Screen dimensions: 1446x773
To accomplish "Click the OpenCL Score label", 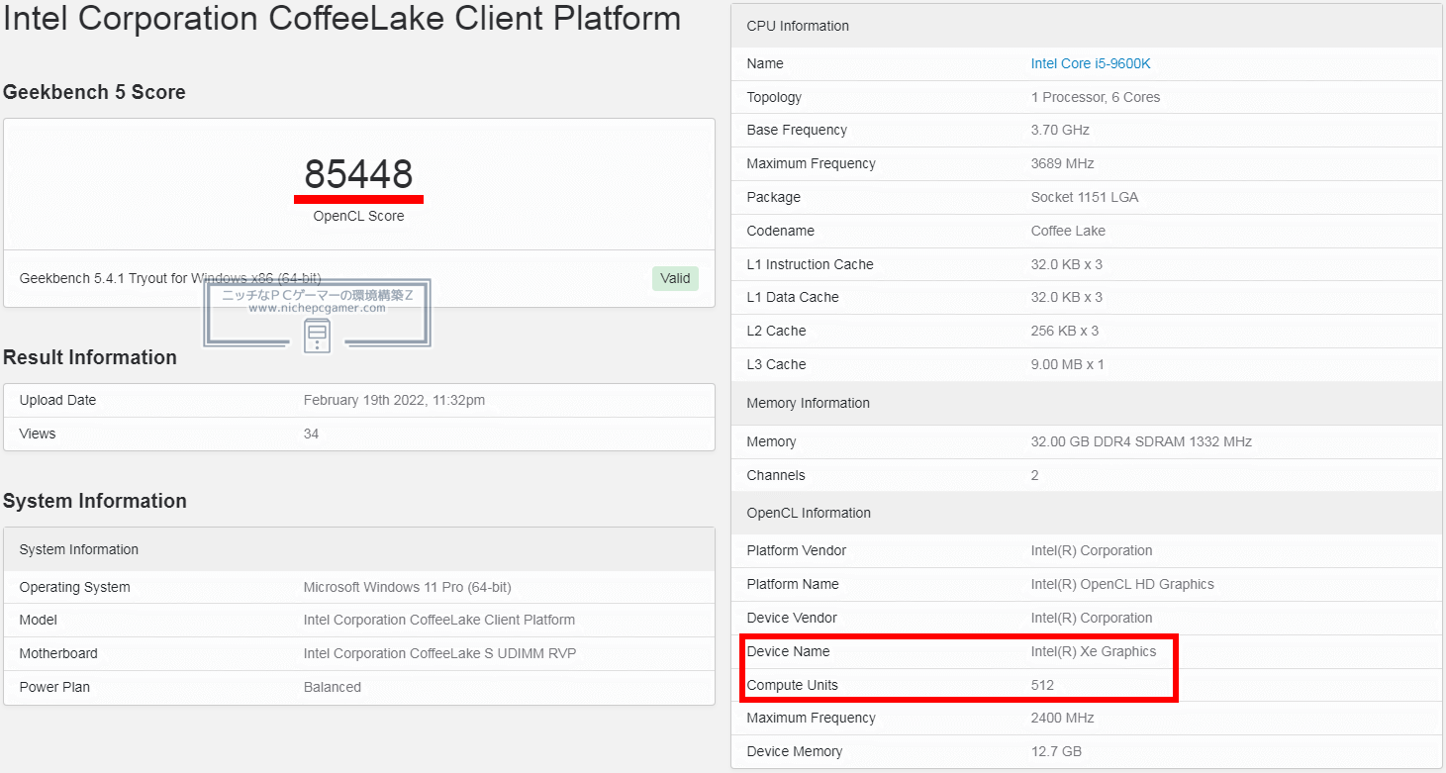I will [358, 216].
